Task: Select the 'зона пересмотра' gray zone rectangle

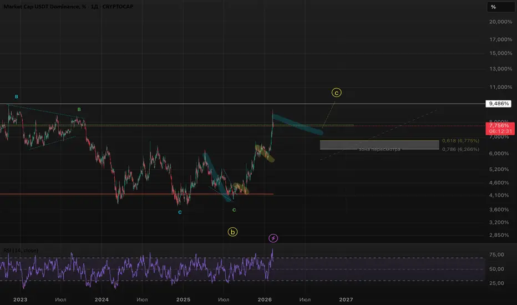Action: pos(379,145)
